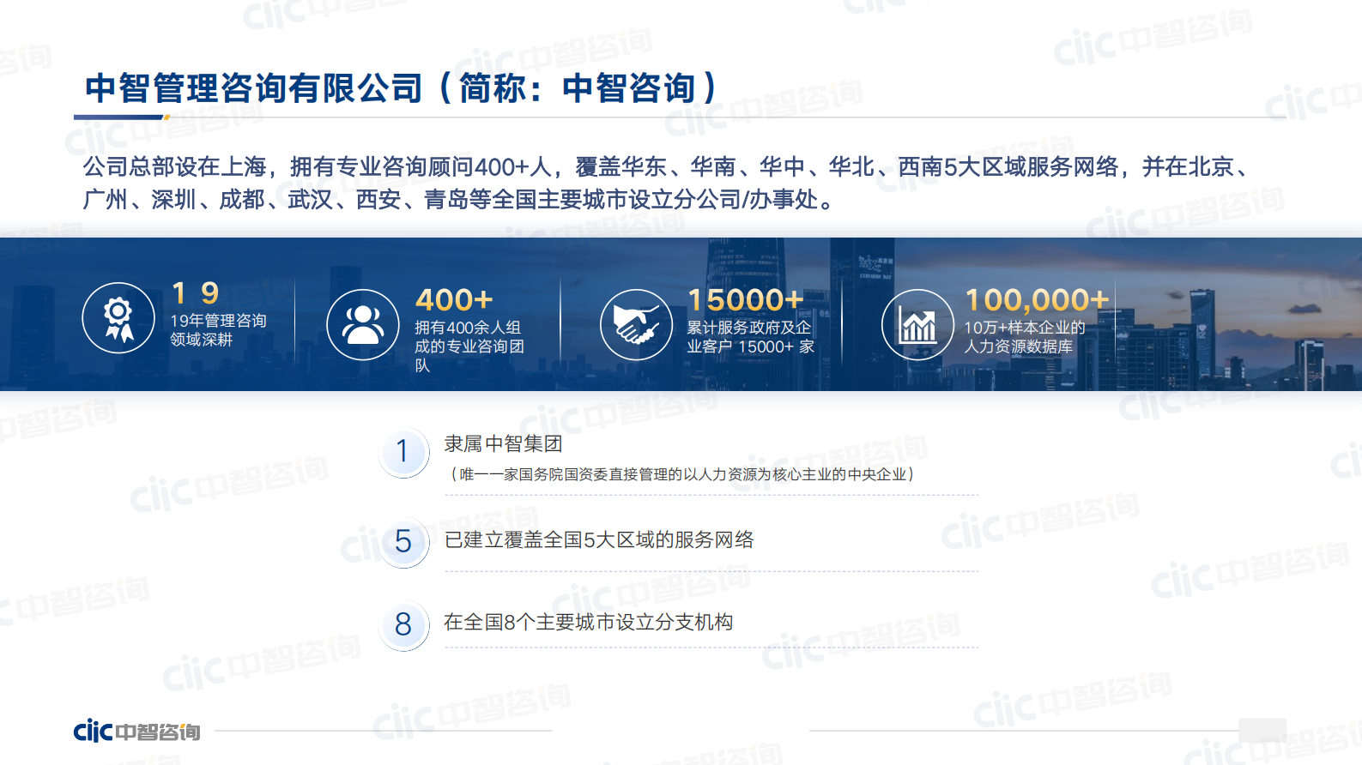Click the text 拥有400余人组成的专业咨询团队
Image resolution: width=1362 pixels, height=765 pixels.
[x=469, y=346]
